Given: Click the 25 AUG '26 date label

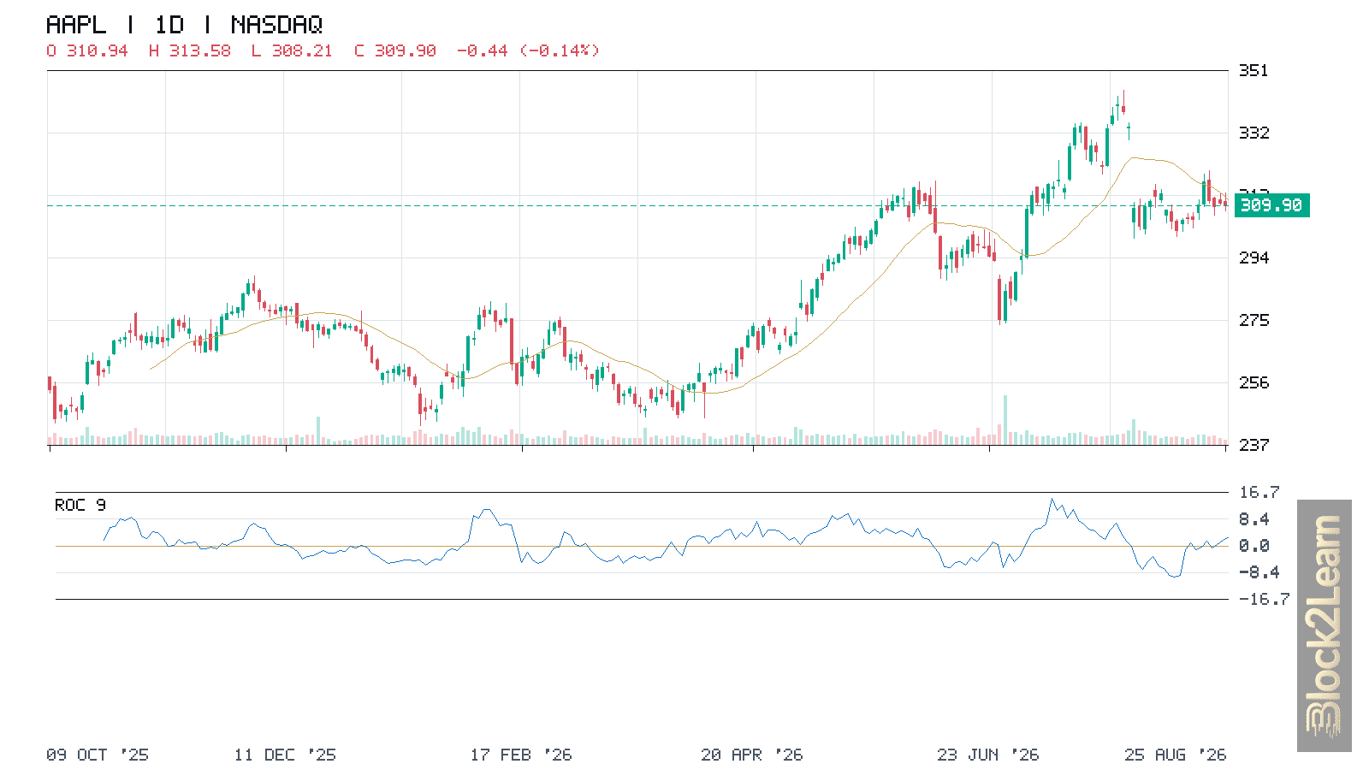Looking at the screenshot, I should pyautogui.click(x=1176, y=755).
